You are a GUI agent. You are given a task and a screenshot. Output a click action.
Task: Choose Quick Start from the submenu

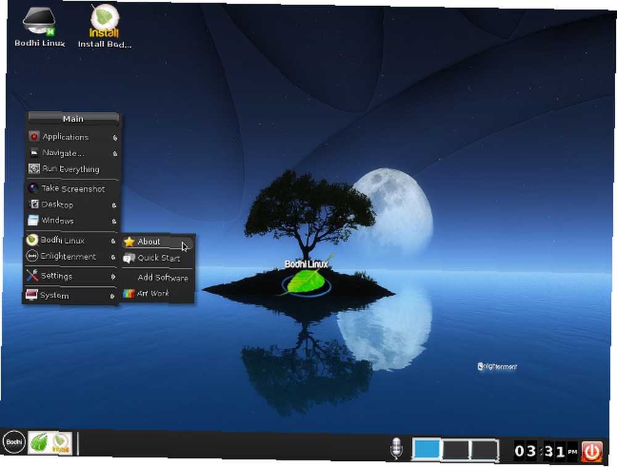tap(157, 258)
